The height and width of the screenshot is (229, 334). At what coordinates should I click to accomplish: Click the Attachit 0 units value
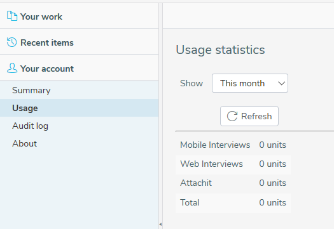click(272, 183)
